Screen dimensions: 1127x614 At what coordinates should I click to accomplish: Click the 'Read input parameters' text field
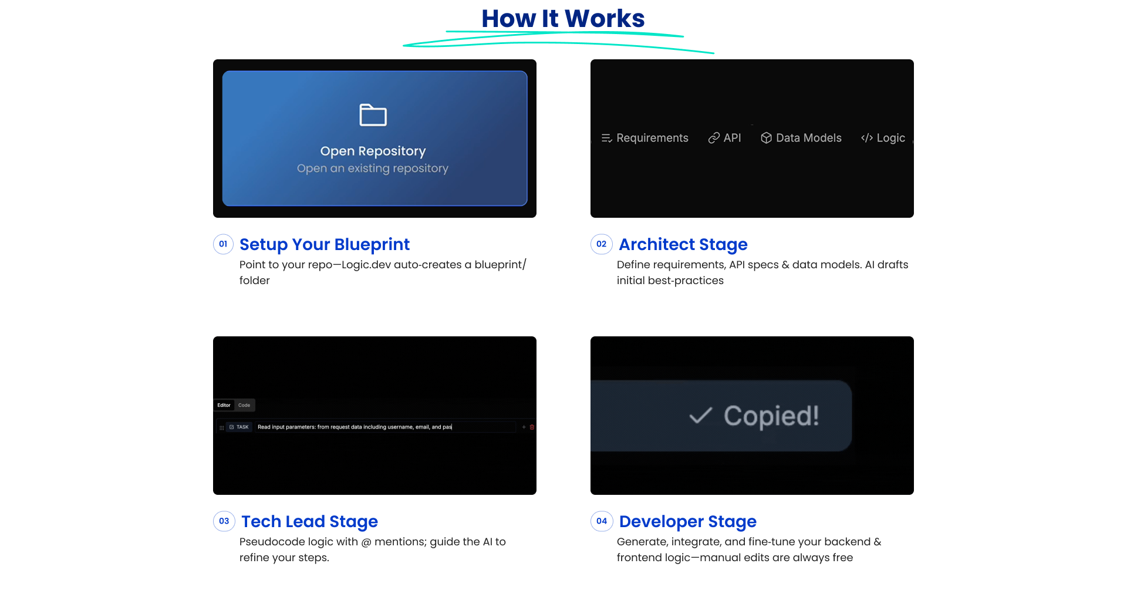coord(384,427)
